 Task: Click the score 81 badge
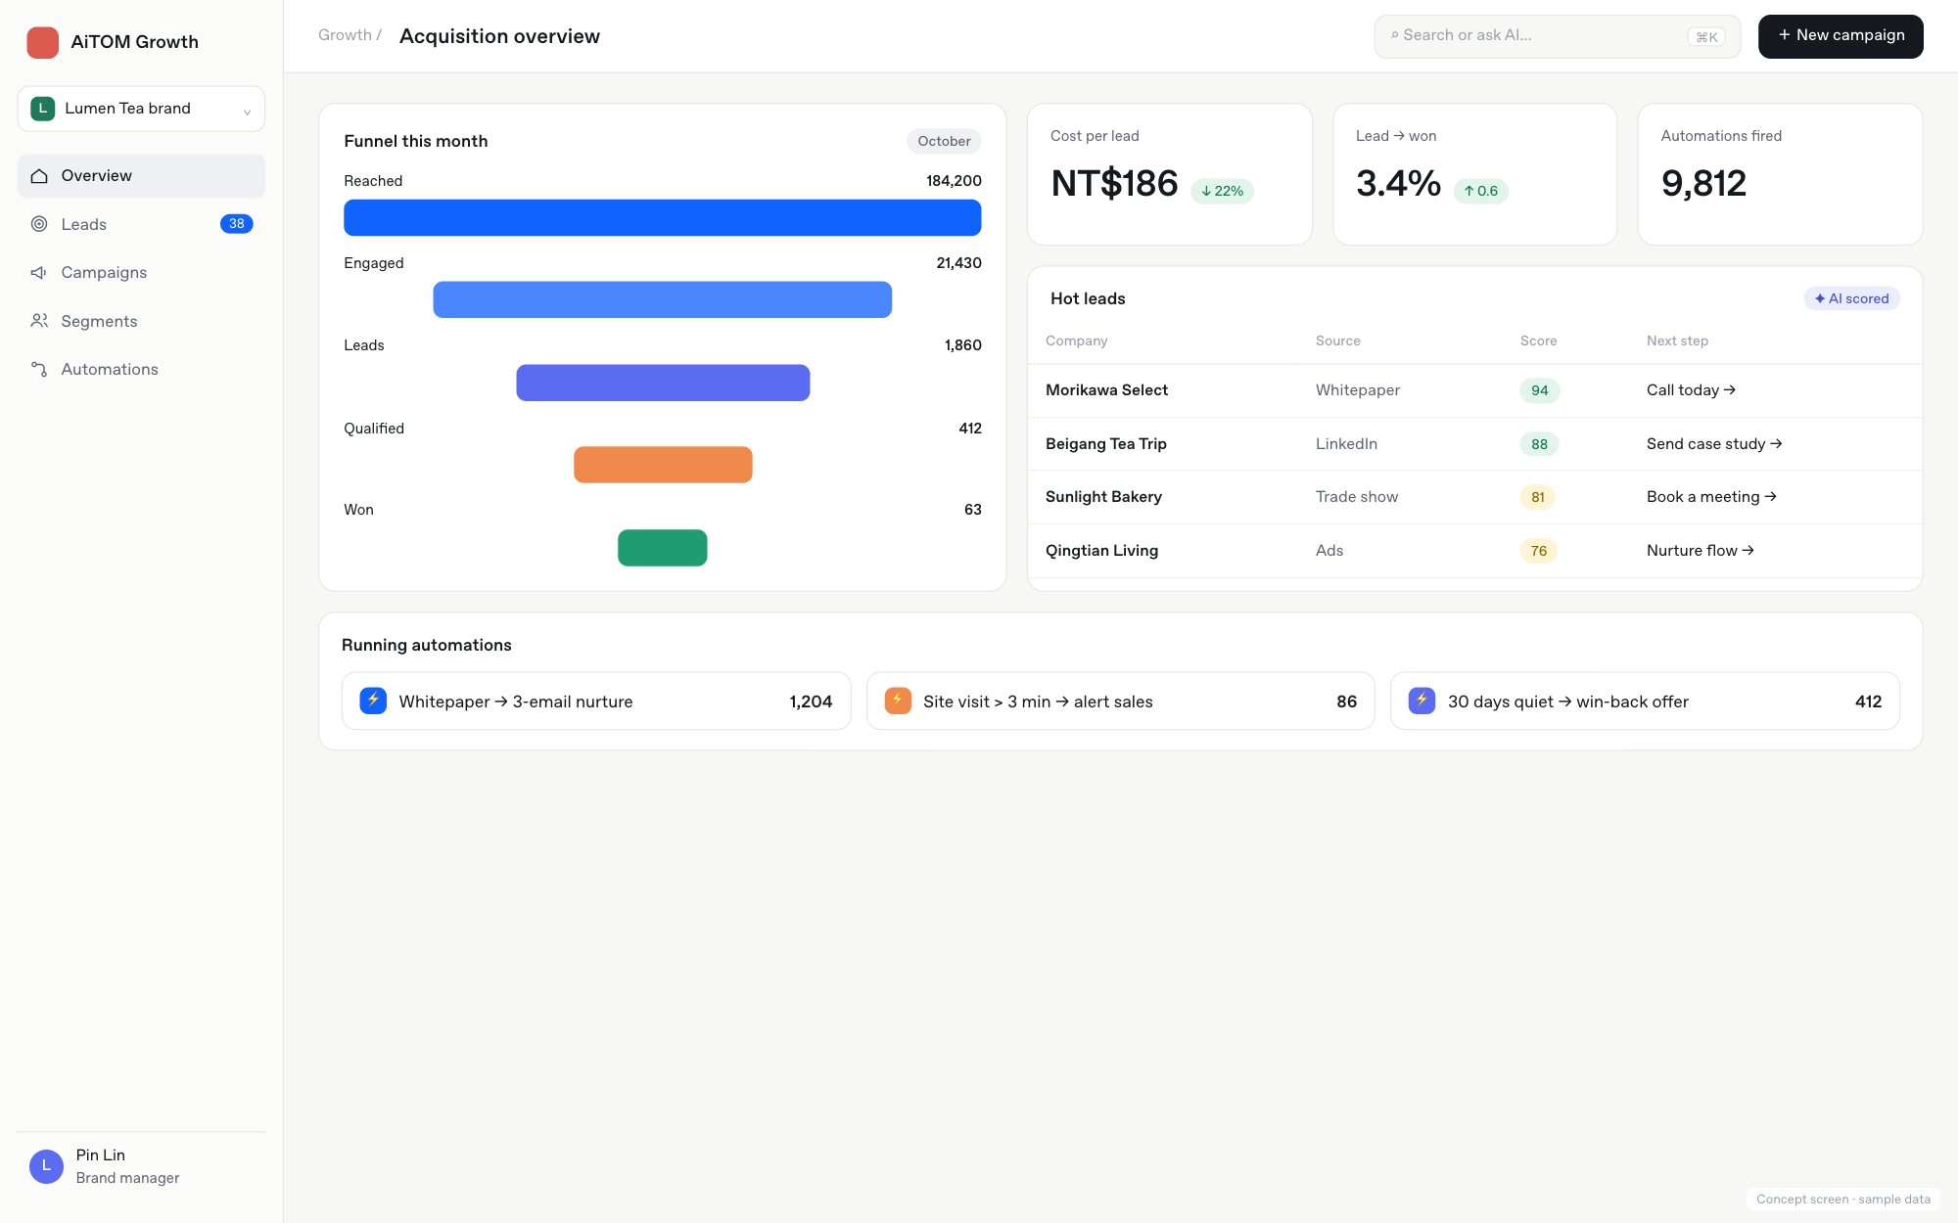click(x=1538, y=497)
